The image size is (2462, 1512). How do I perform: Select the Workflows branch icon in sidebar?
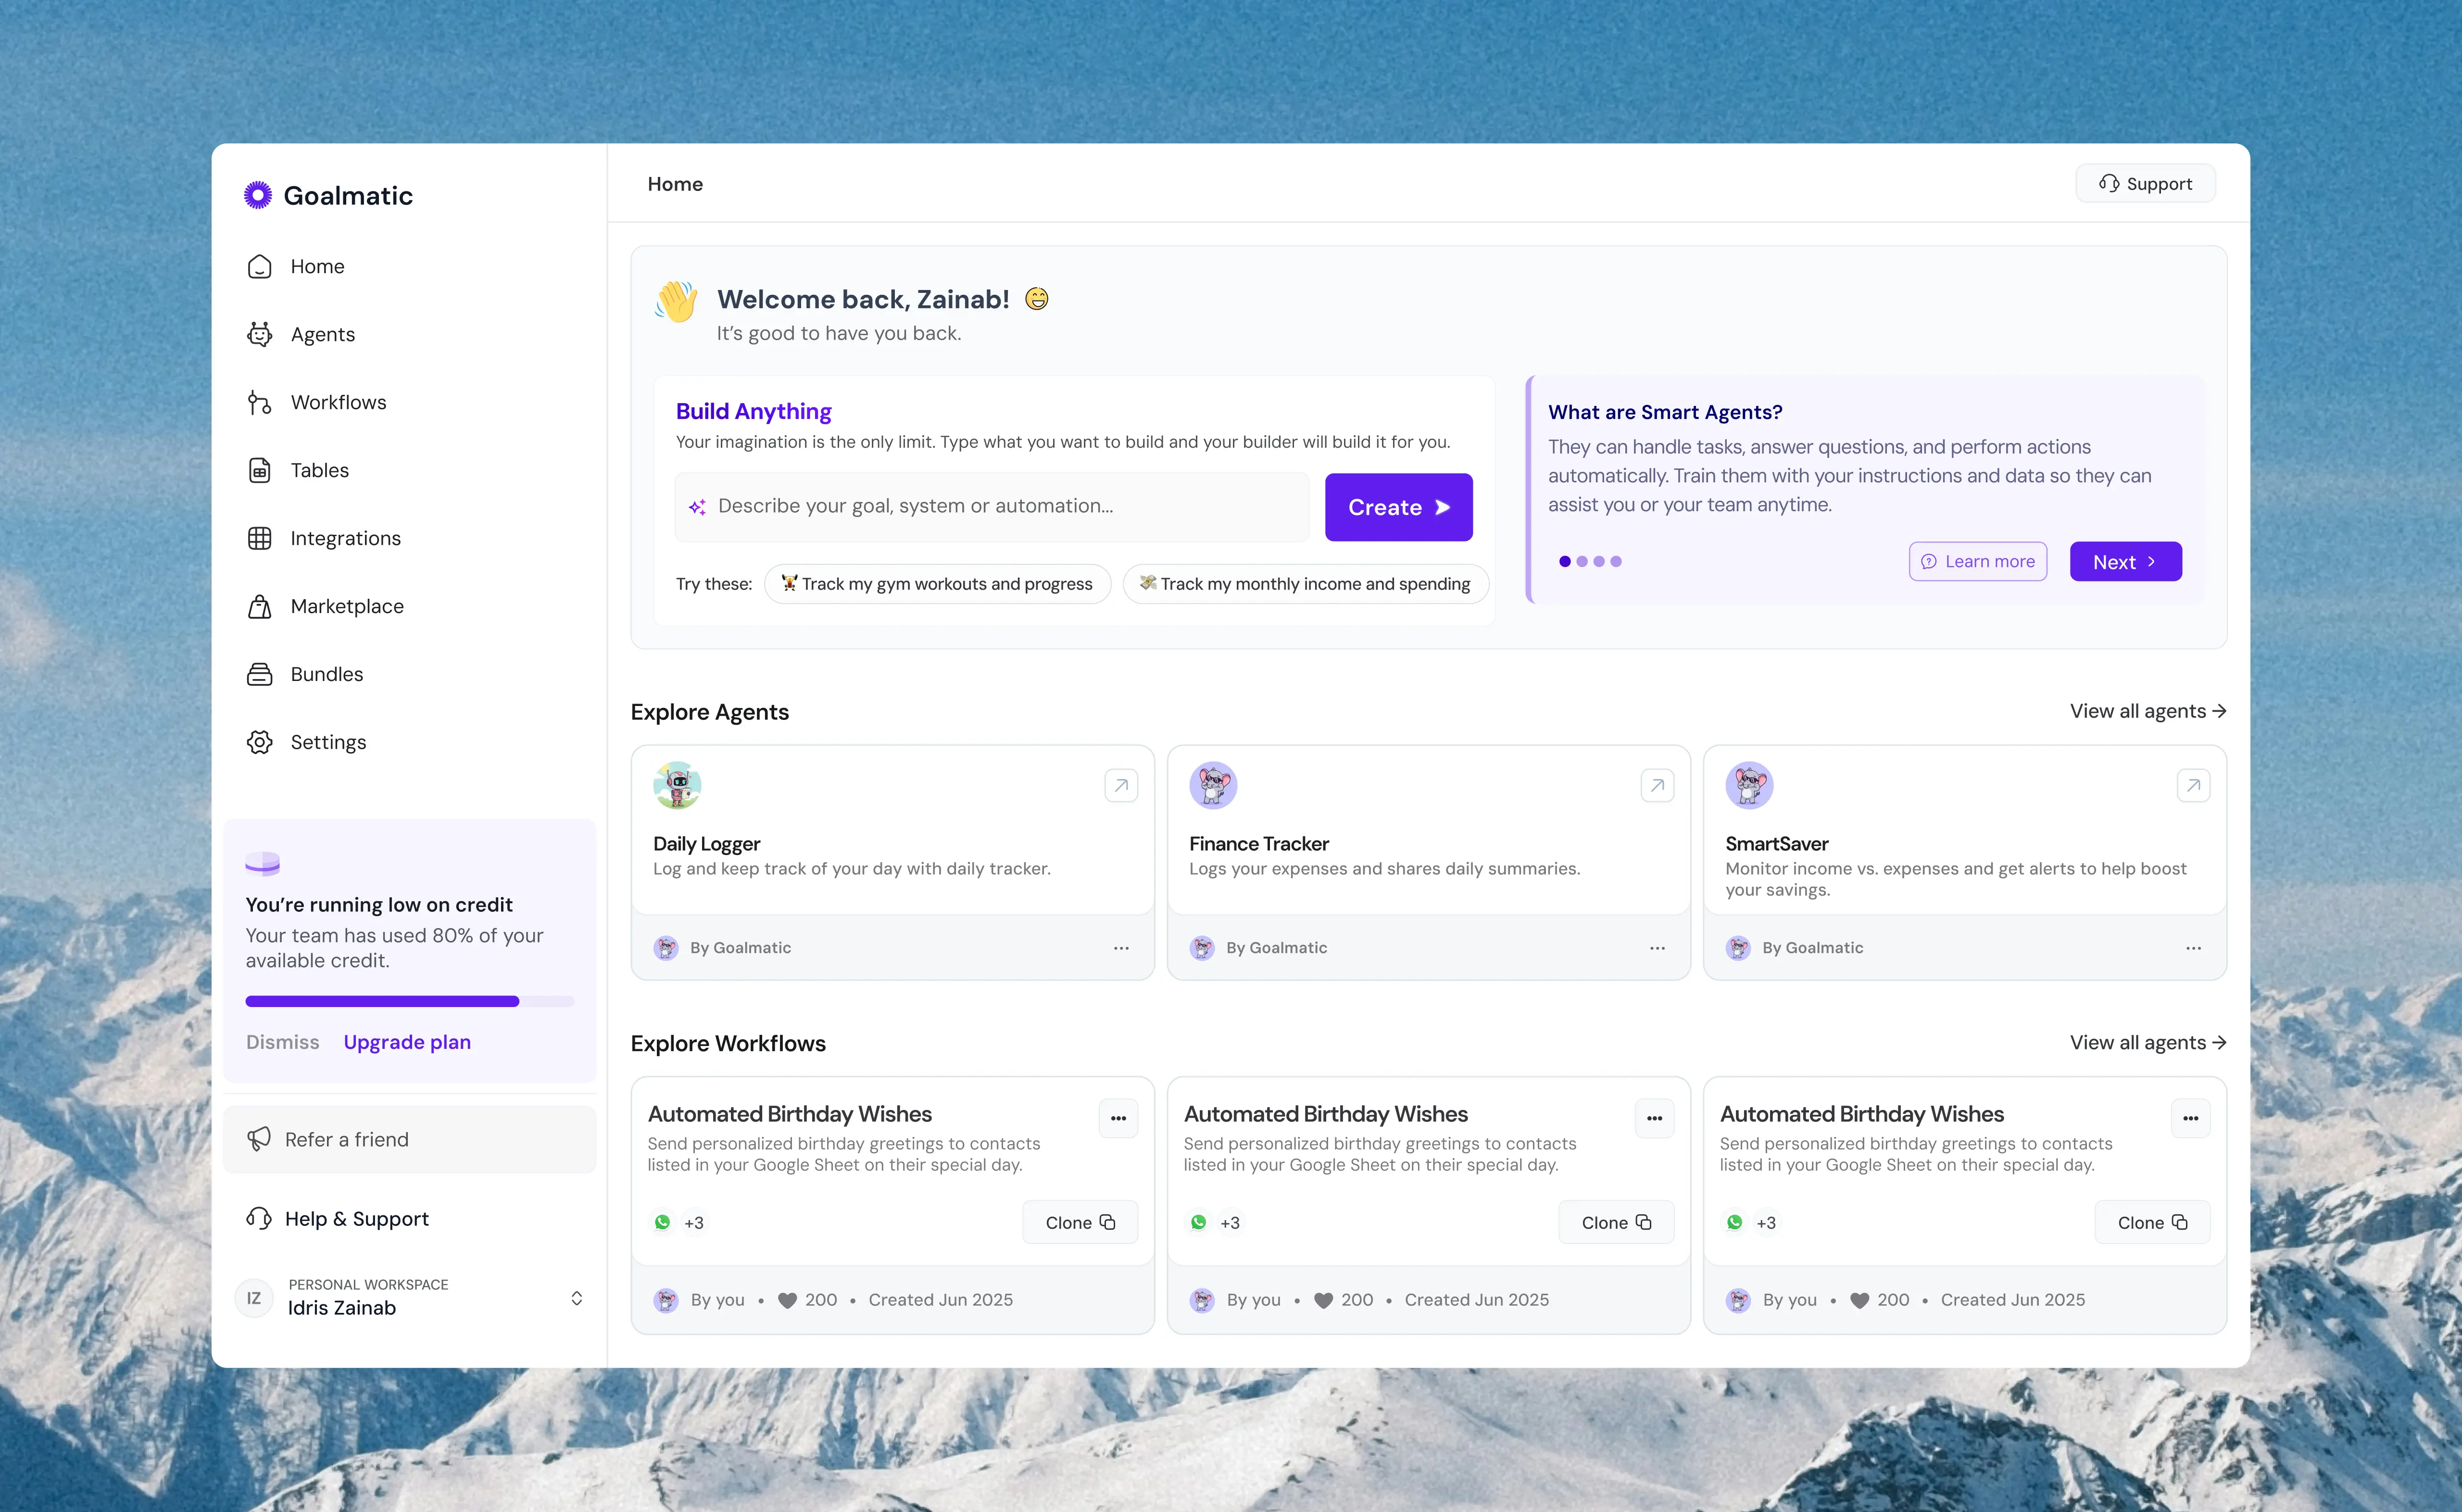point(259,402)
